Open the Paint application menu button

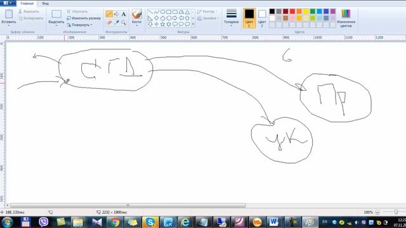8,3
